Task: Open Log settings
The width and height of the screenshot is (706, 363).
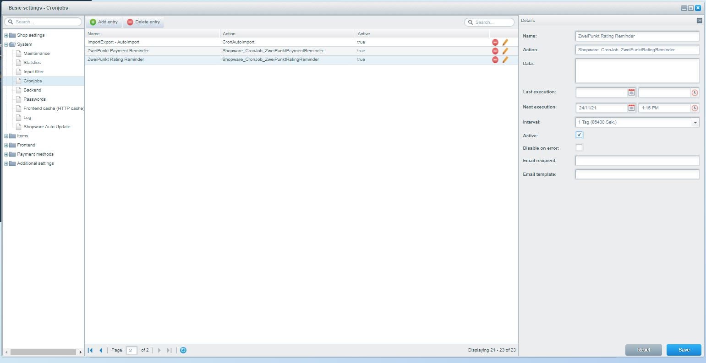Action: point(27,118)
